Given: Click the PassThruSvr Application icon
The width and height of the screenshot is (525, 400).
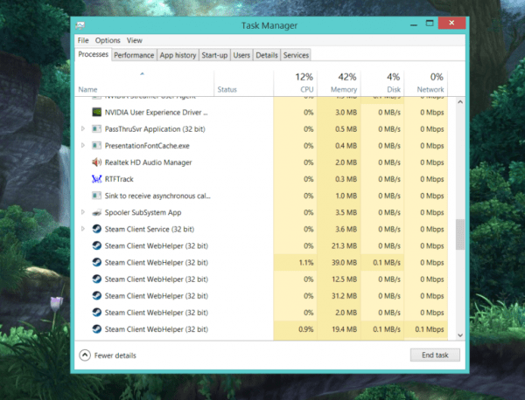Looking at the screenshot, I should [x=96, y=129].
